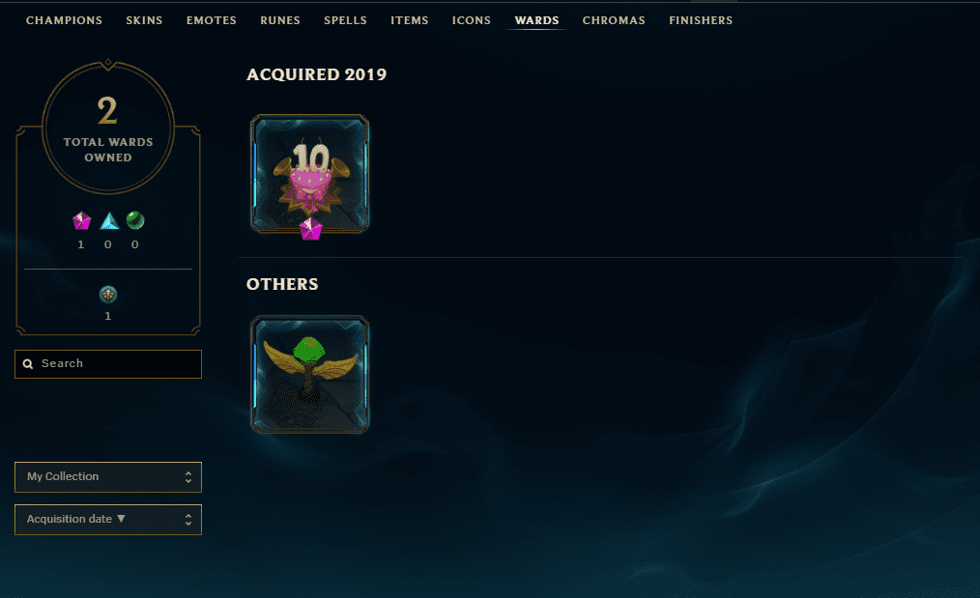Image resolution: width=980 pixels, height=598 pixels.
Task: Click the search magnifier icon
Action: pos(28,363)
